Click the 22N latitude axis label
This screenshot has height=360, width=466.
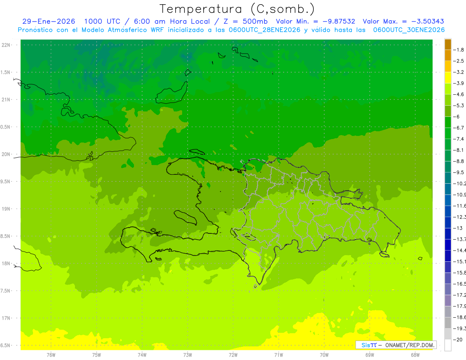6,45
